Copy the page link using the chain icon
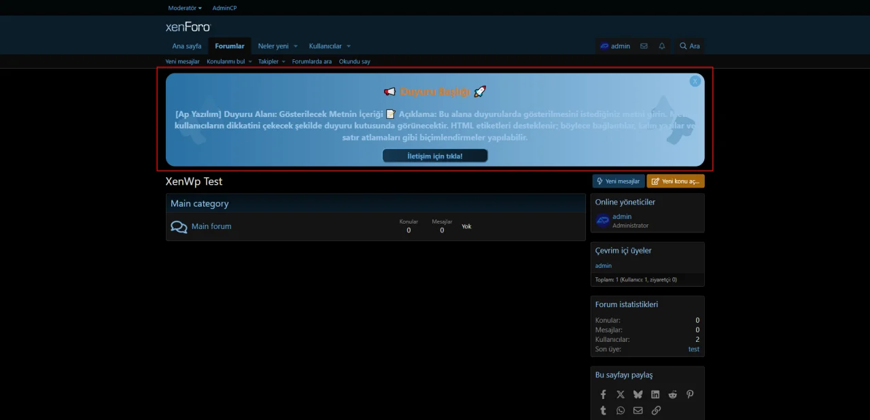 [x=656, y=410]
